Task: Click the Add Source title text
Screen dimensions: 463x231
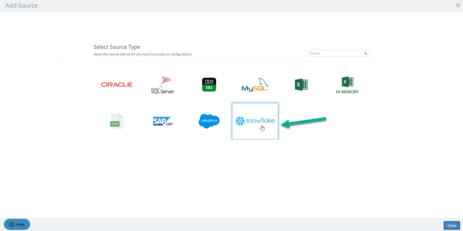Action: tap(21, 5)
